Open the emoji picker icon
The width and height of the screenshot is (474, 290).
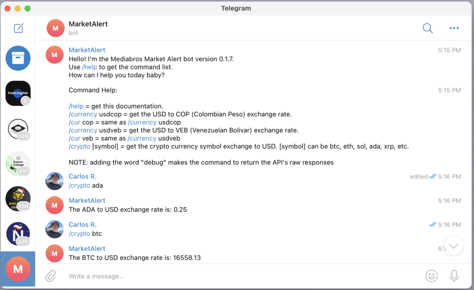coord(432,276)
